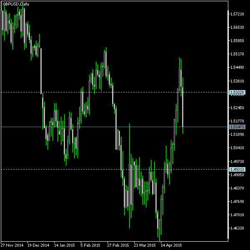Click the 1.47690 price scale value
Image resolution: width=250 pixels, height=250 pixels.
coord(237,202)
